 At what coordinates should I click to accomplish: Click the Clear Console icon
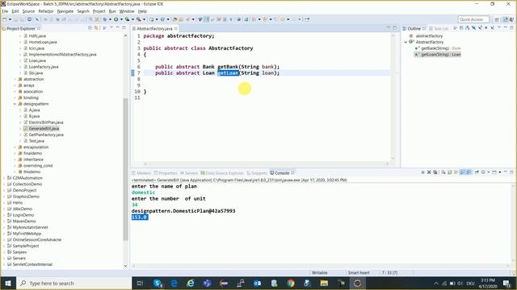point(443,172)
